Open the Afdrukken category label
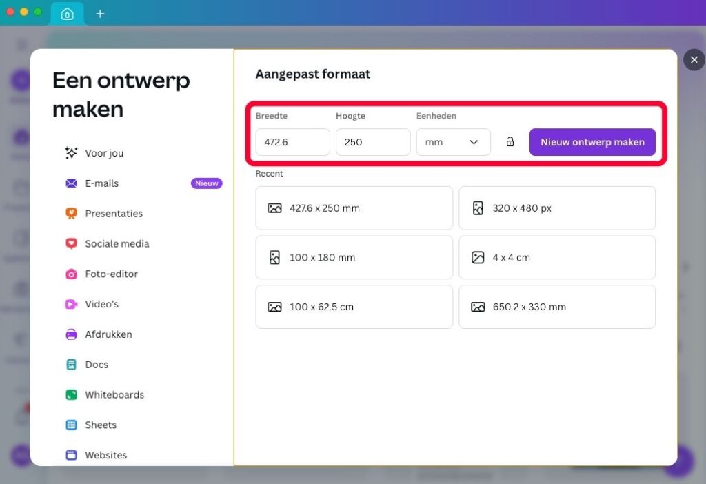The width and height of the screenshot is (706, 484). (108, 334)
